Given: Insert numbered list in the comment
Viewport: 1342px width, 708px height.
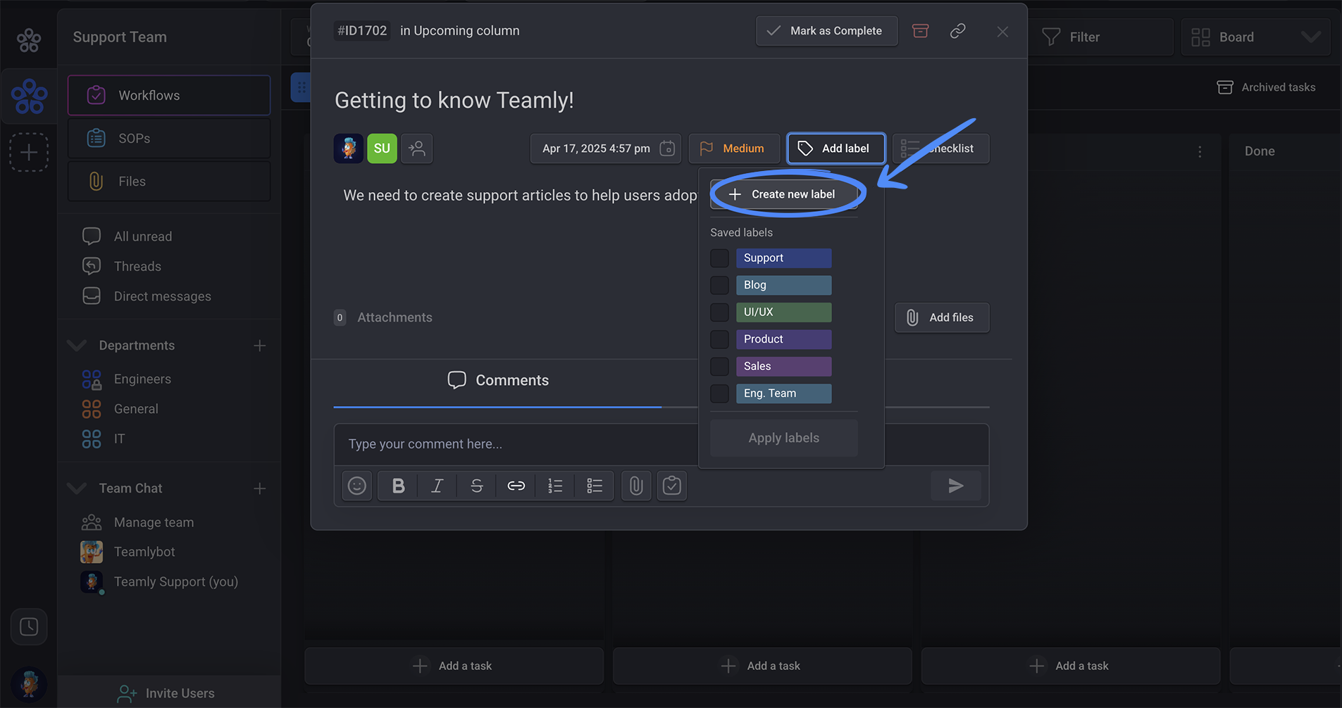Looking at the screenshot, I should 555,486.
